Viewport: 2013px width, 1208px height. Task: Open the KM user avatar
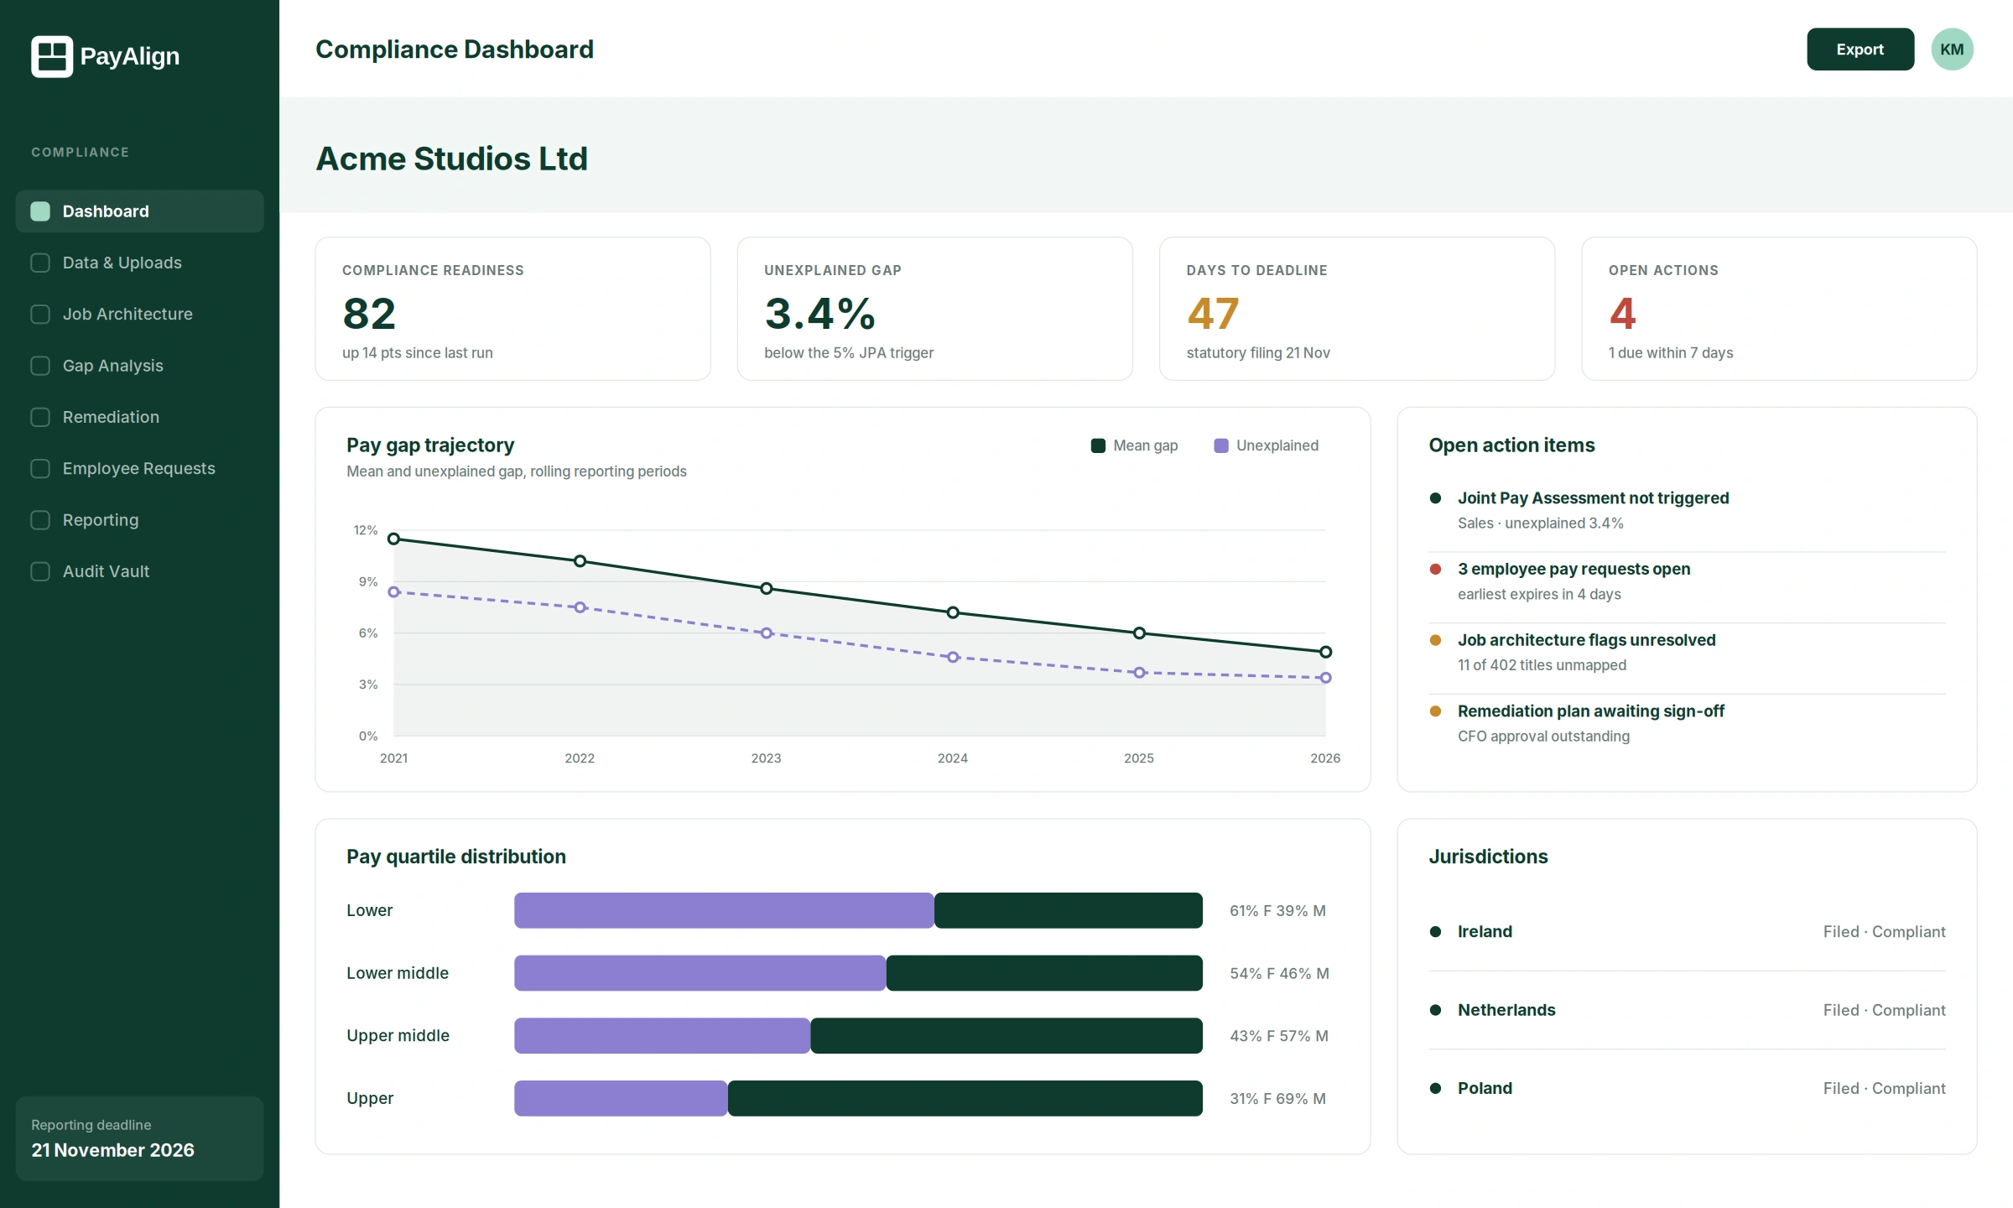1952,49
